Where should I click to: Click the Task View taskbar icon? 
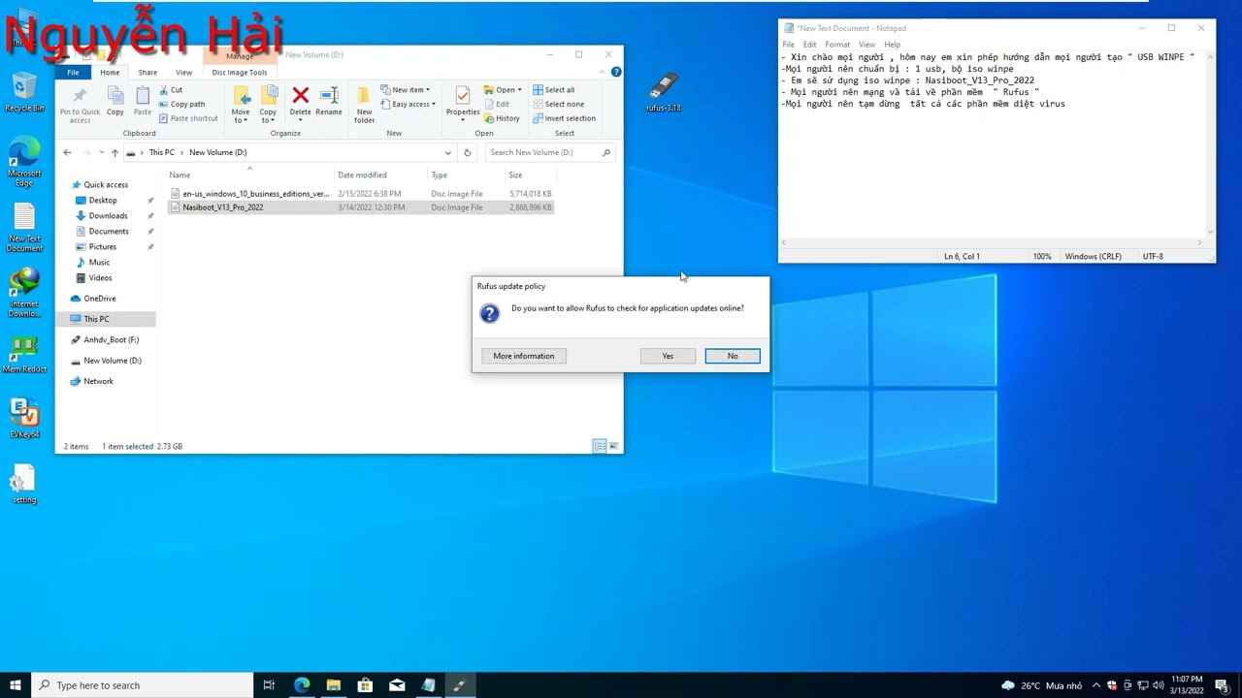[x=269, y=685]
